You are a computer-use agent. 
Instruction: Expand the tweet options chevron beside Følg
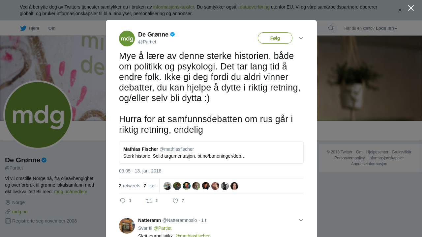point(301,38)
